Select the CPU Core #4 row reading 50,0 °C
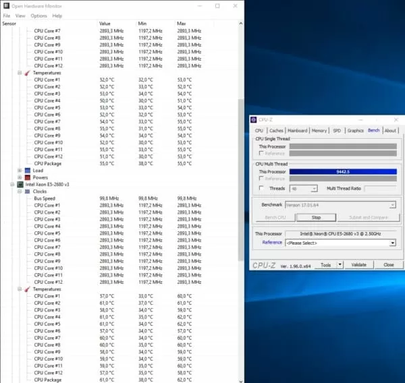This screenshot has width=405, height=383. (119, 100)
